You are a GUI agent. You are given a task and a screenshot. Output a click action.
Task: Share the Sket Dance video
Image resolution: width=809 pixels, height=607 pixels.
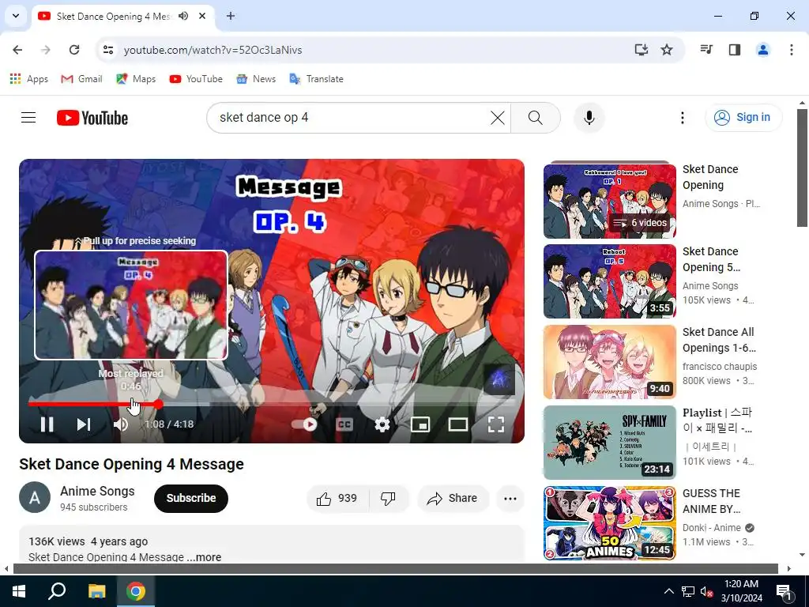[453, 499]
